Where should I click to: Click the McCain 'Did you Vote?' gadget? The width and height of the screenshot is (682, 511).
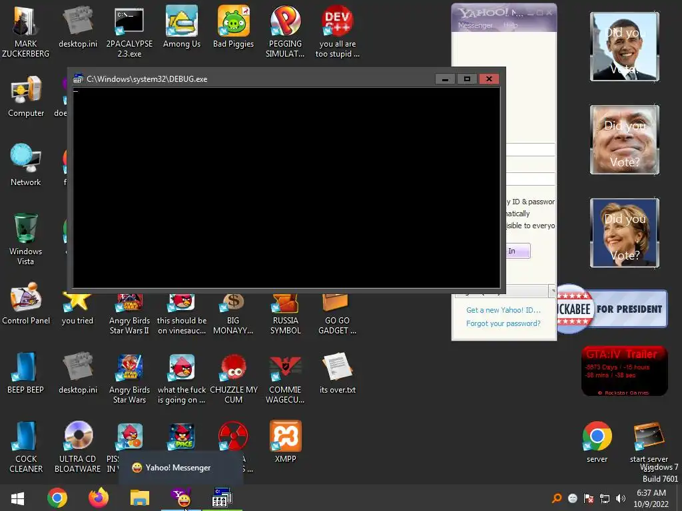[x=625, y=140]
